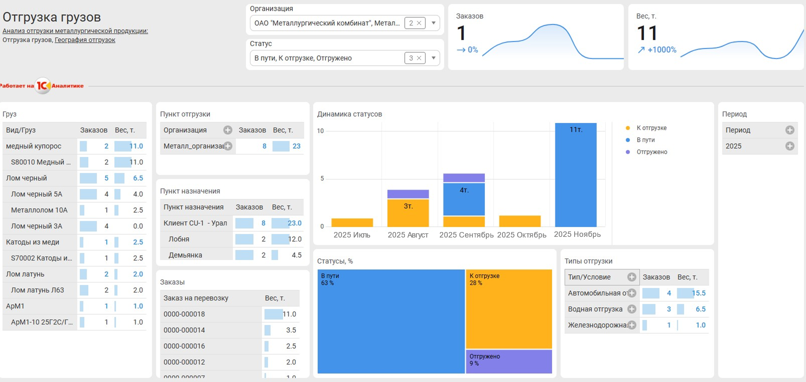
Task: Expand the Металл_организация row plus icon
Action: click(x=228, y=146)
